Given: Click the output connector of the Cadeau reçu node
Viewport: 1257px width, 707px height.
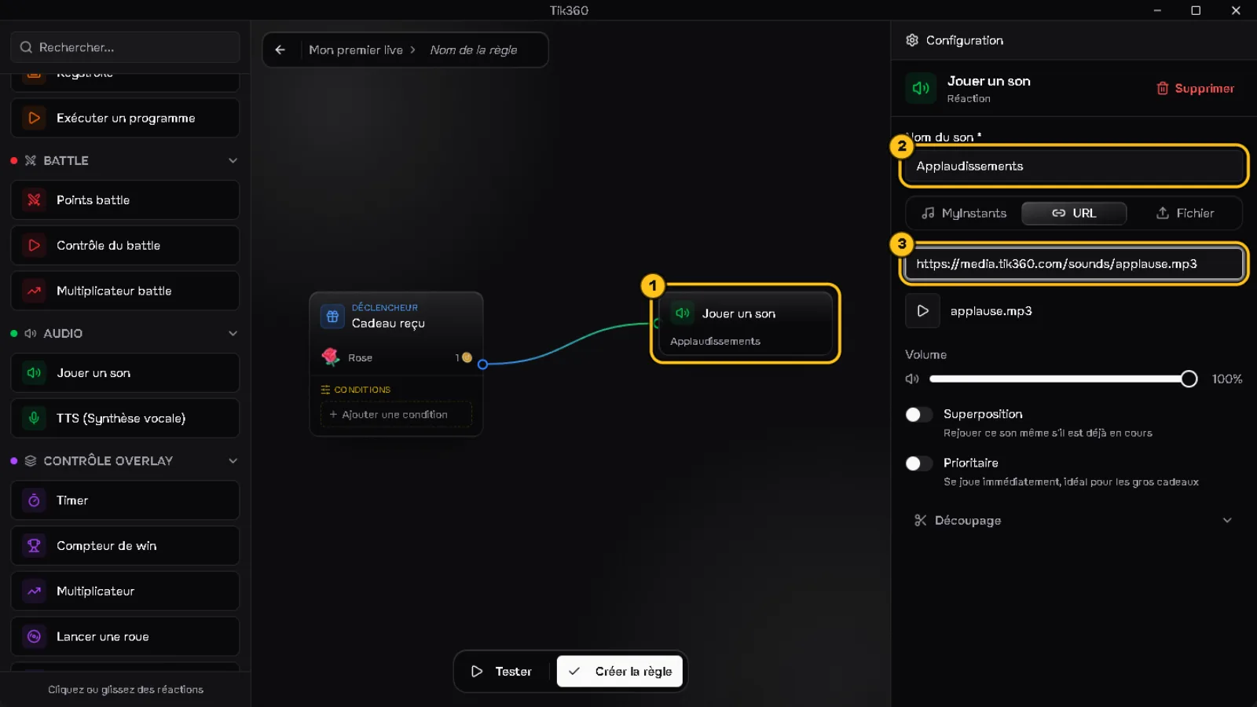Looking at the screenshot, I should coord(482,364).
